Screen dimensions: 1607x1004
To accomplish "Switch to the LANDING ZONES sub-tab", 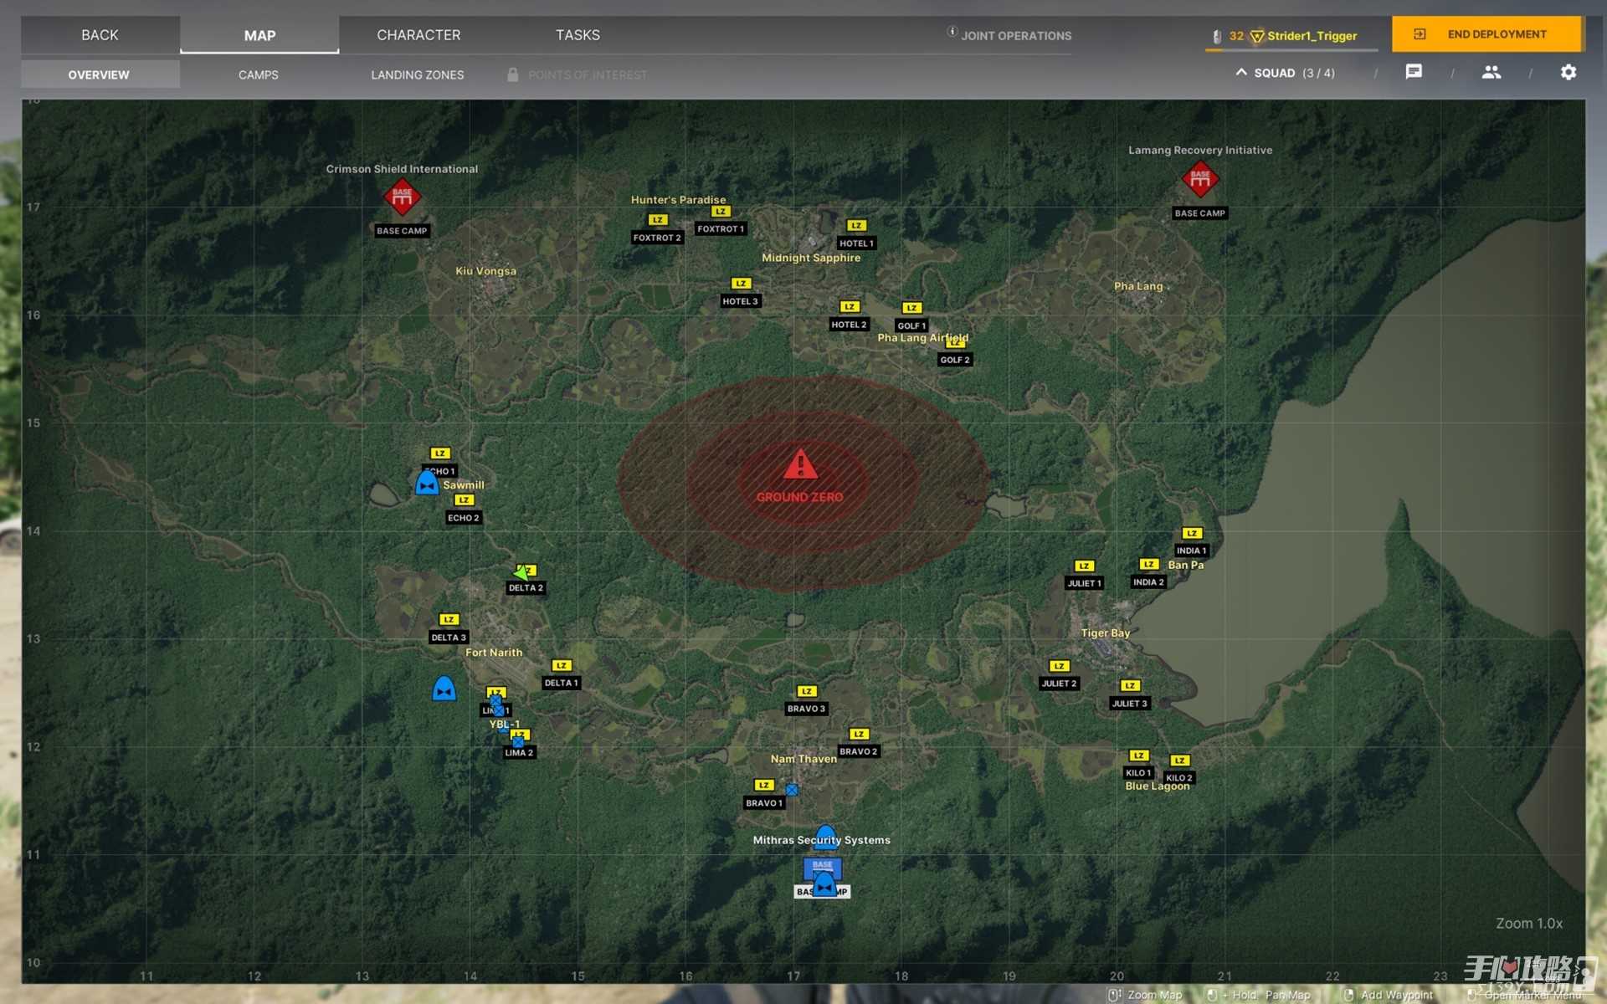I will point(418,74).
